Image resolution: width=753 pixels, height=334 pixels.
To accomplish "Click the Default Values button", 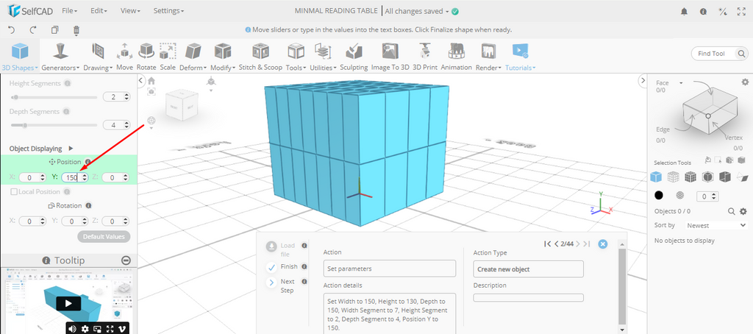I will (x=104, y=237).
